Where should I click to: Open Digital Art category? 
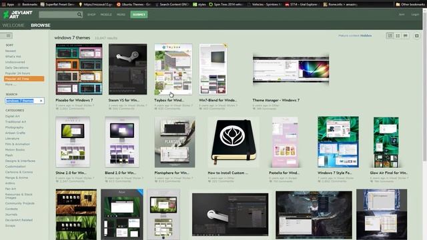point(12,116)
